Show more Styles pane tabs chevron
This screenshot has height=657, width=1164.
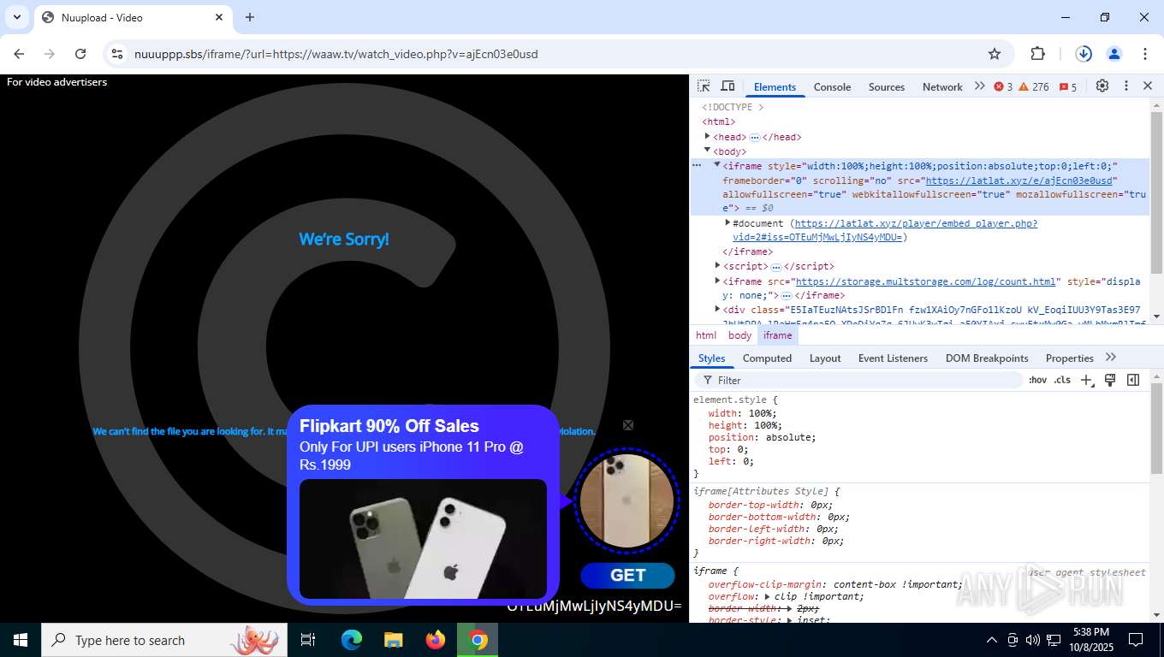pyautogui.click(x=1111, y=358)
